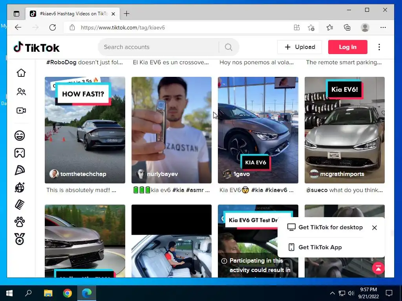Viewport: 402px width, 301px height.
Task: Open forest background silver Kia video
Action: (x=85, y=241)
